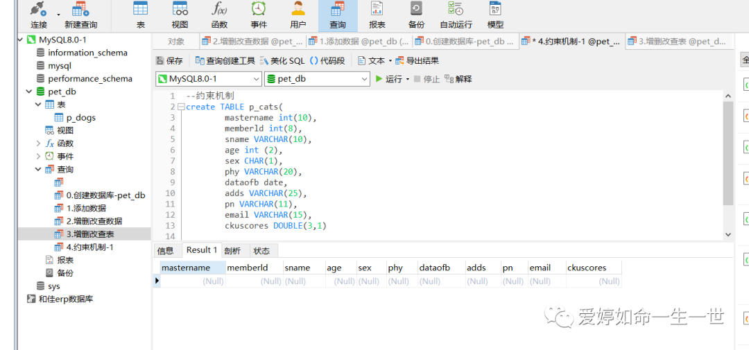Click the 保存 save button
The width and height of the screenshot is (749, 350).
tap(170, 60)
